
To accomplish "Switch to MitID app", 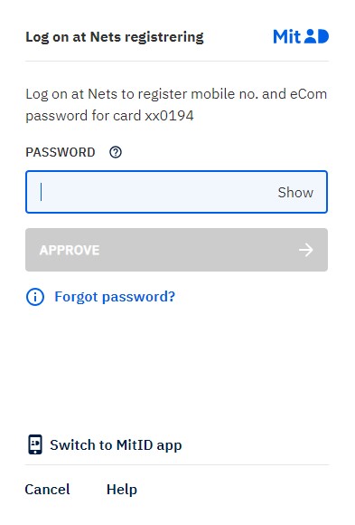I will [116, 445].
